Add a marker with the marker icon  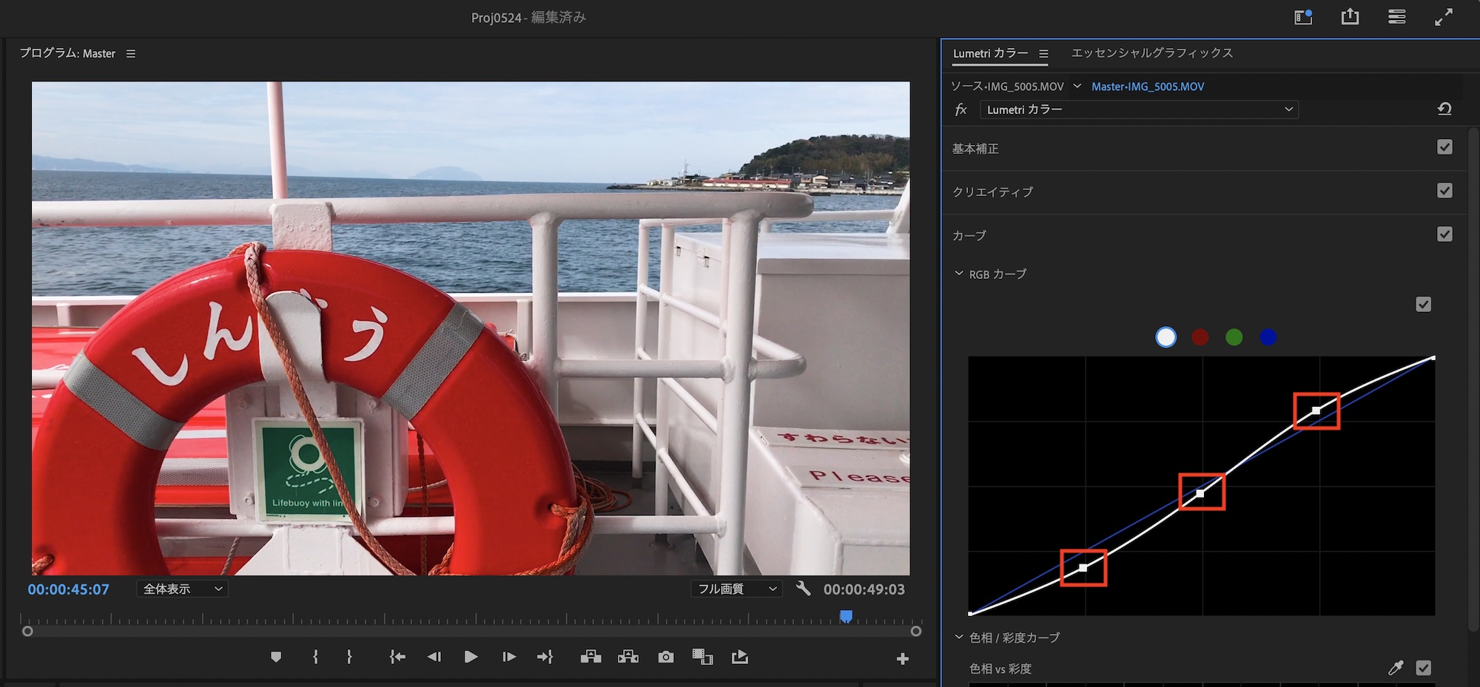(276, 657)
